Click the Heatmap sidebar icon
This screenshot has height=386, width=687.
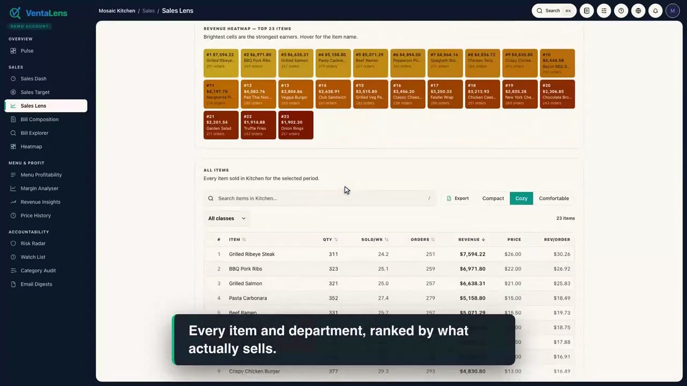click(13, 146)
